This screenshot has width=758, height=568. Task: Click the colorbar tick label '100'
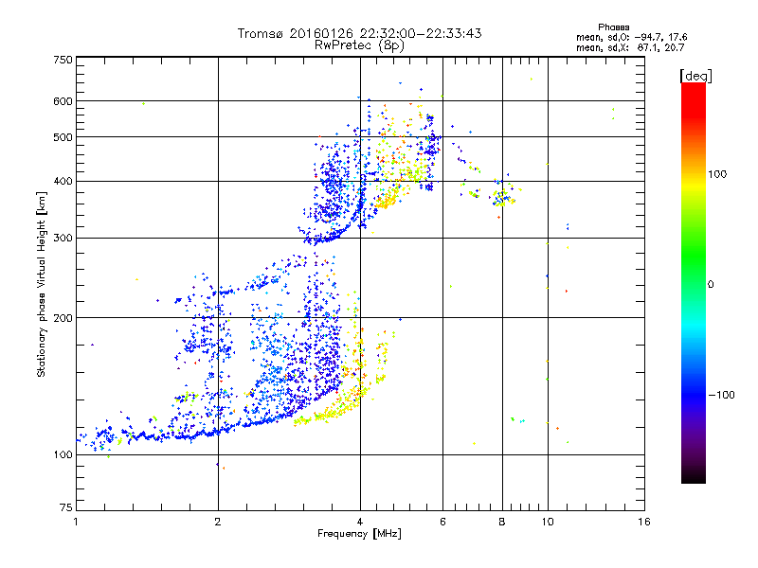click(x=717, y=174)
